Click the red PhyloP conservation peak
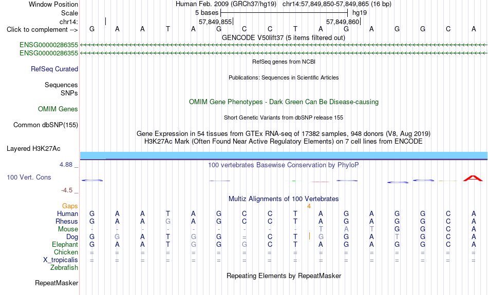Image resolution: width=488 pixels, height=295 pixels. [473, 179]
